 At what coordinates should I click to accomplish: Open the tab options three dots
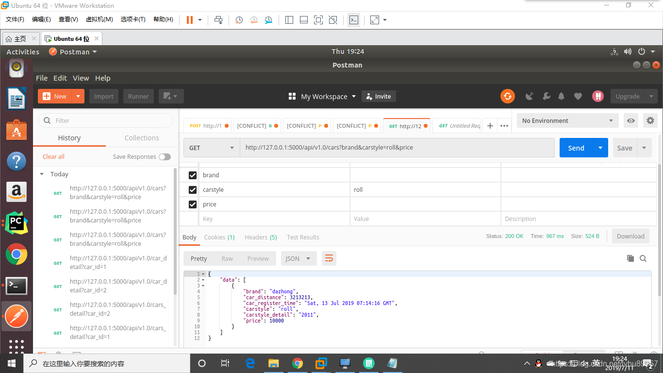(x=504, y=126)
